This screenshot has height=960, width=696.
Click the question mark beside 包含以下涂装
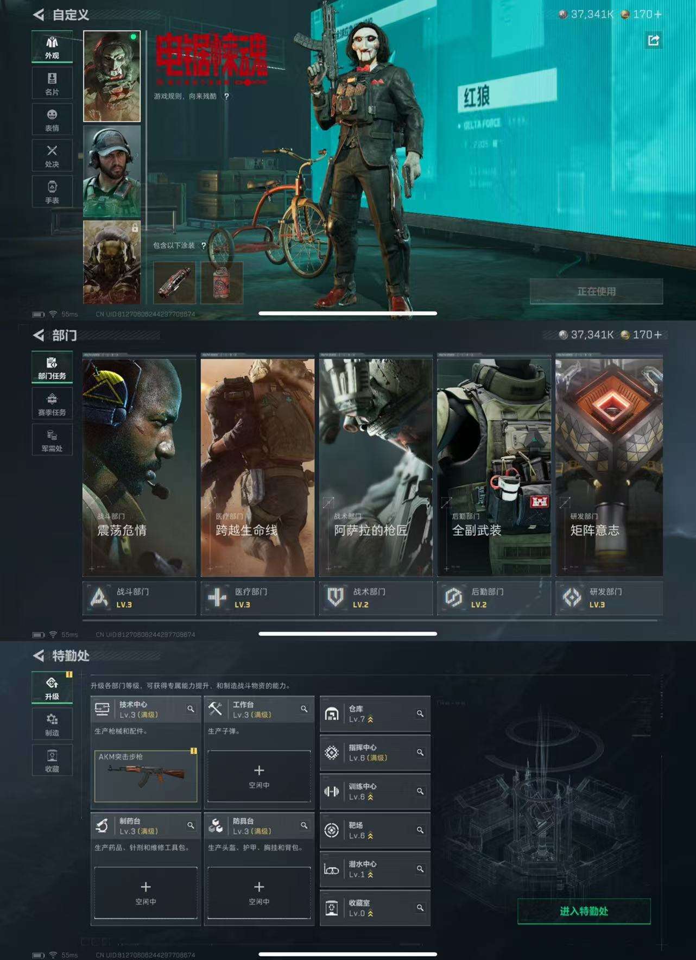pos(204,246)
